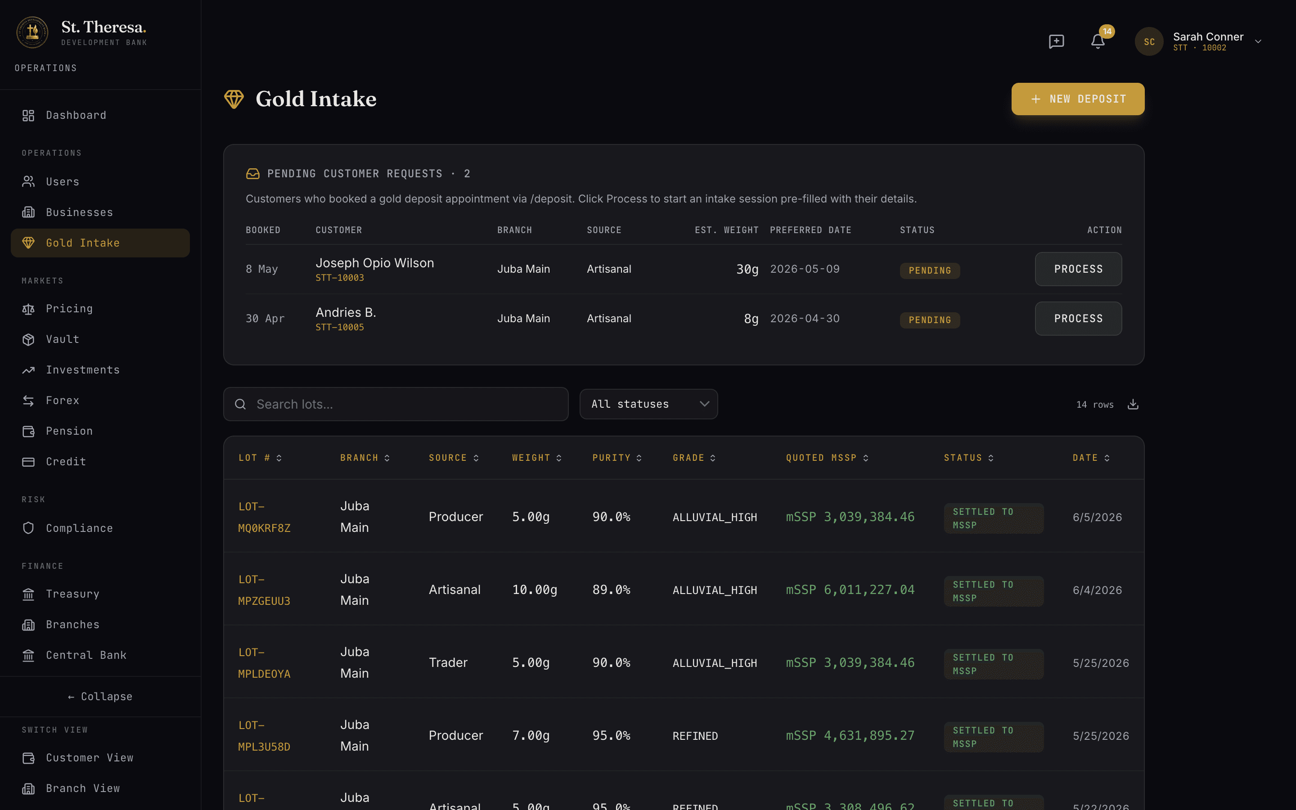
Task: Open the All statuses dropdown
Action: pyautogui.click(x=648, y=404)
